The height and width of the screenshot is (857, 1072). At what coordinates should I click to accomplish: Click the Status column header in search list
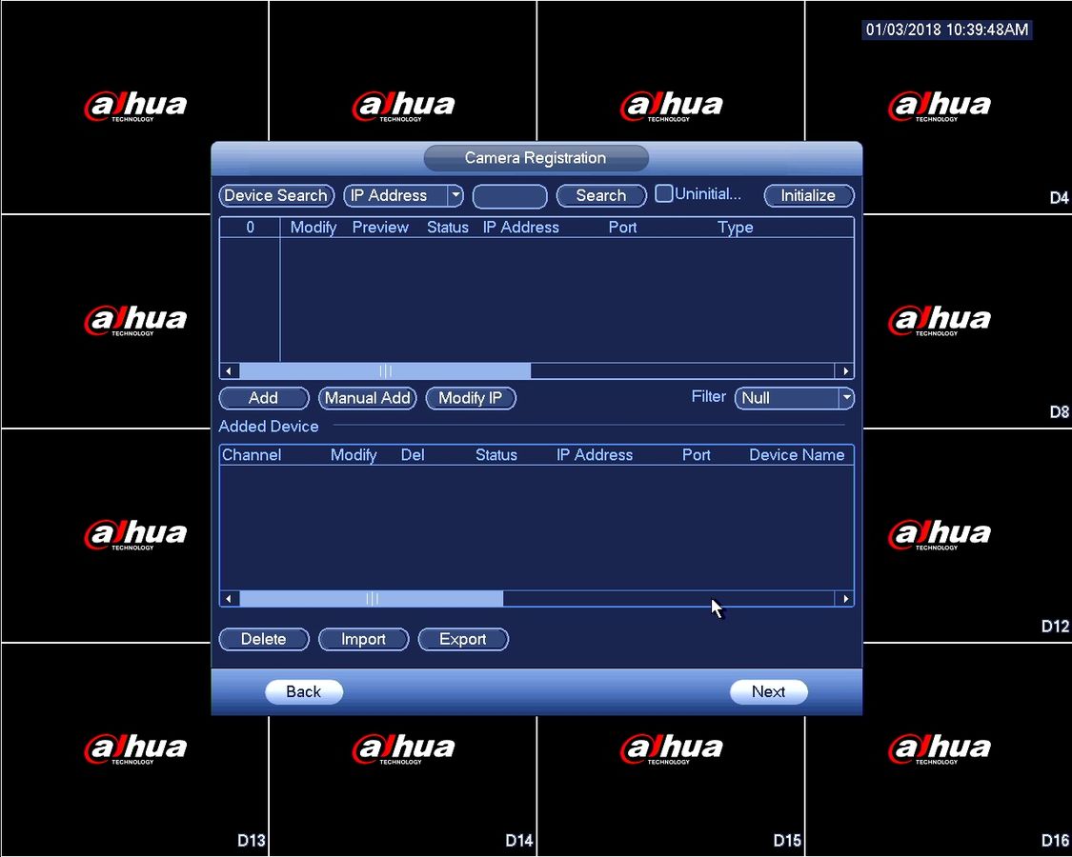point(448,228)
